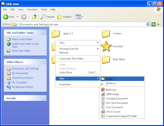Click the New context menu entry
Screen dimensions: 164x126
pos(78,79)
